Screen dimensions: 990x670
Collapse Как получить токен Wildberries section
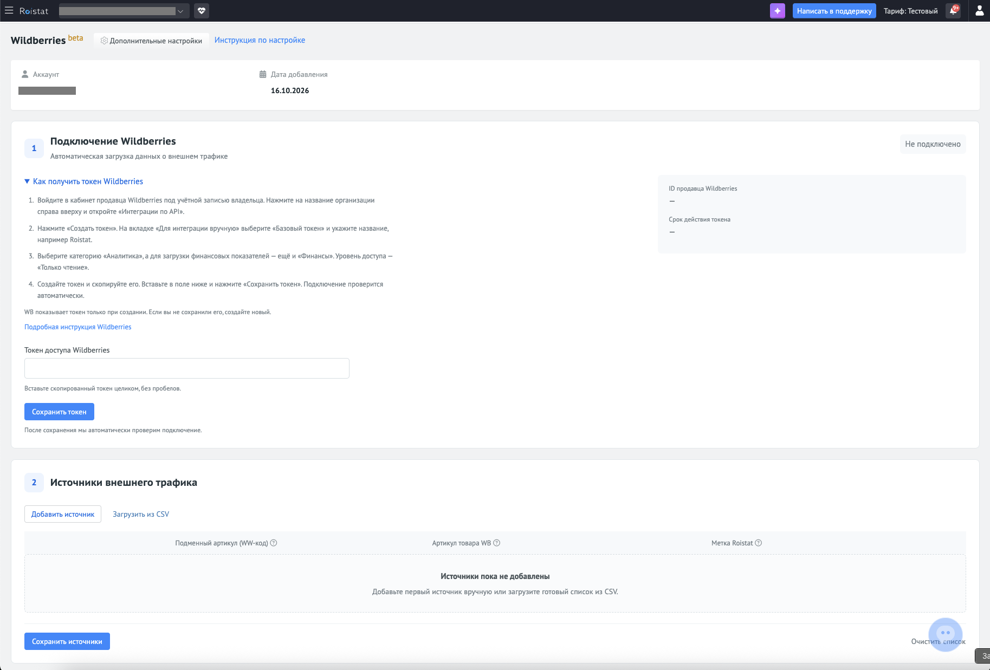pos(84,181)
